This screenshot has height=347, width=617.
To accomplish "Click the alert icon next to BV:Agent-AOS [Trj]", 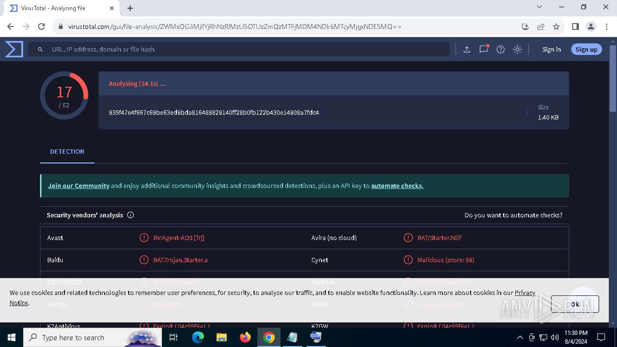I will (x=144, y=238).
